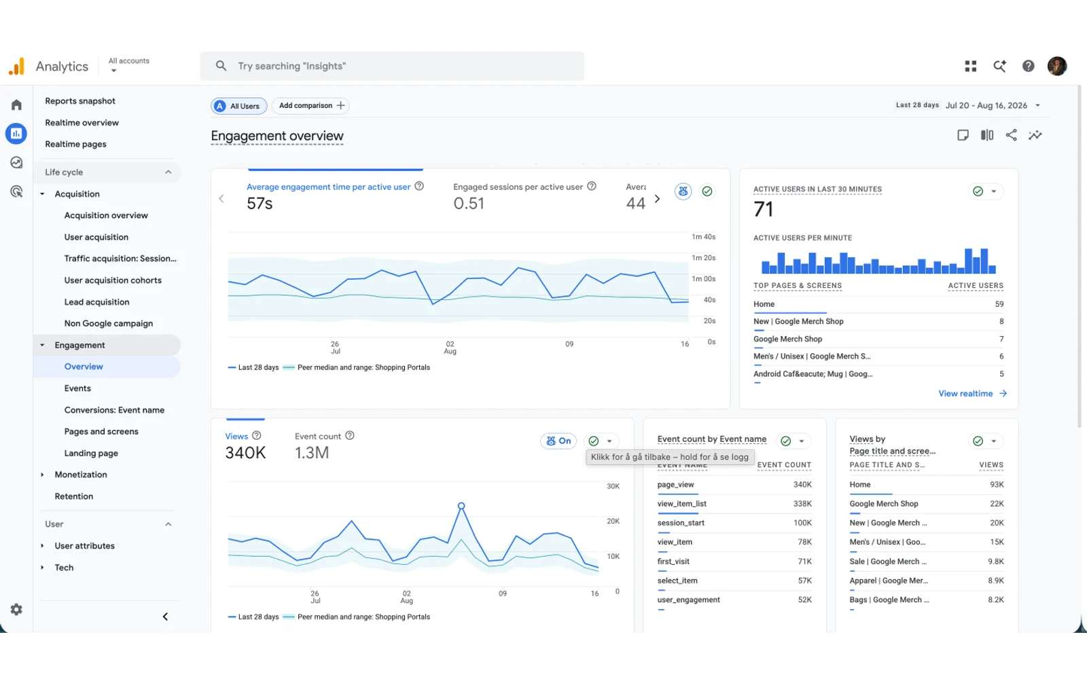Click the highlighted peak point on Views chart
Screen dimensions: 1087x679
(x=461, y=506)
